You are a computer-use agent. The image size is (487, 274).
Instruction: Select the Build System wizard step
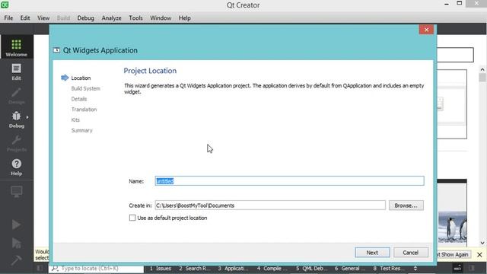coord(86,88)
